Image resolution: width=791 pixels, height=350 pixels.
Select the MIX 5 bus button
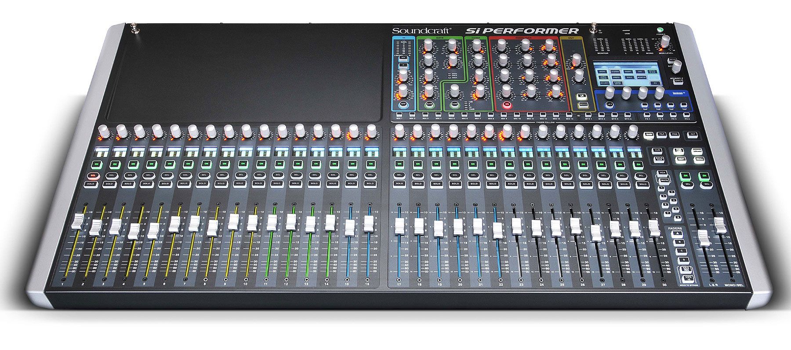451,114
